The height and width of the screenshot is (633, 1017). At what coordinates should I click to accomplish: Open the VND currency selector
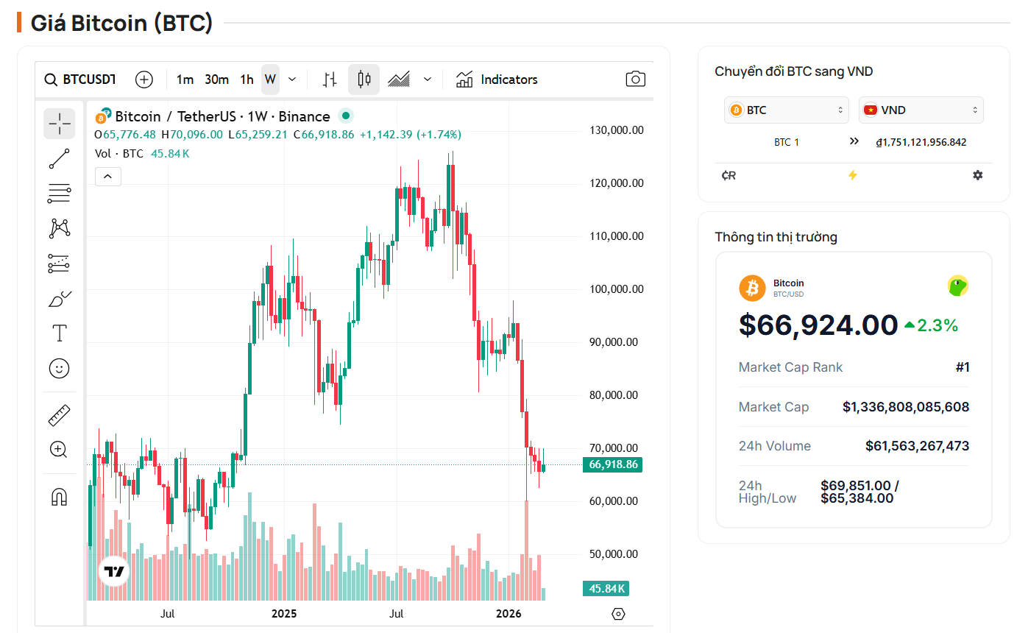click(x=921, y=109)
